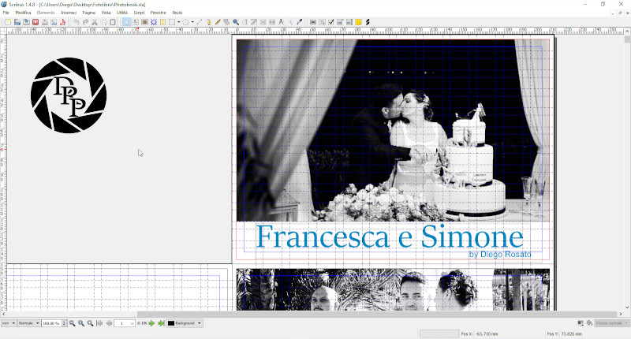Toggle preview mode icon in status bar
The image size is (631, 339).
588,323
